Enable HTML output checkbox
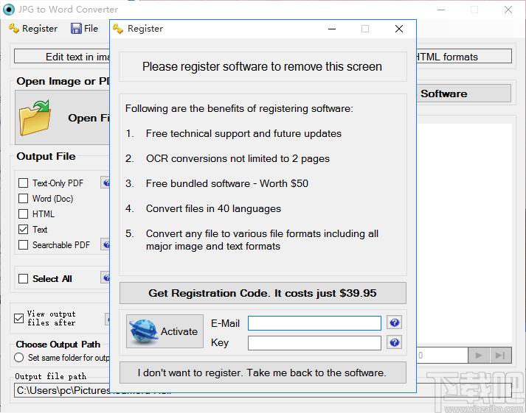The width and height of the screenshot is (526, 413). point(23,214)
